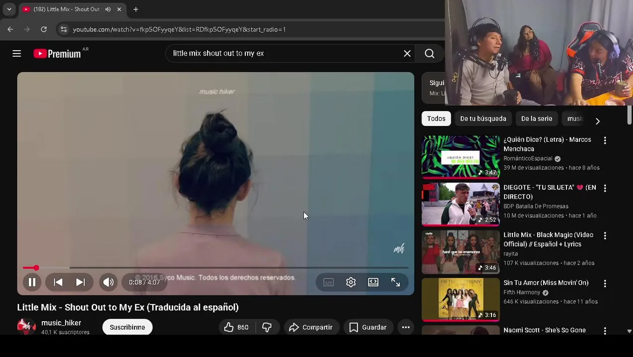Open options for ¿Quién Dice? video

click(x=605, y=140)
